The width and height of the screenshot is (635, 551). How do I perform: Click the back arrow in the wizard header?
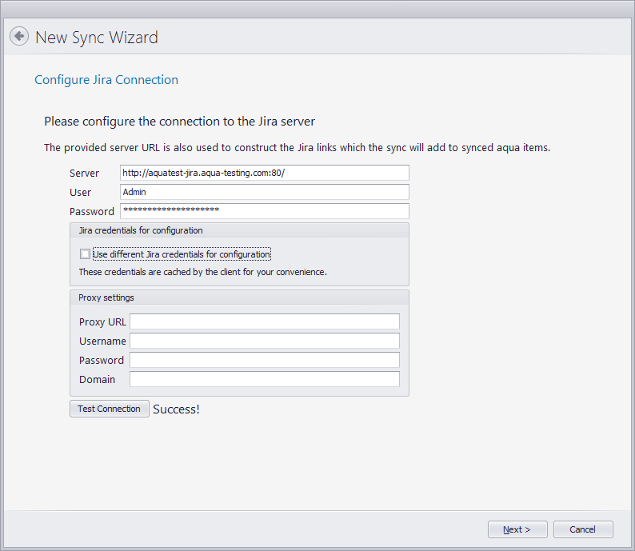(19, 37)
